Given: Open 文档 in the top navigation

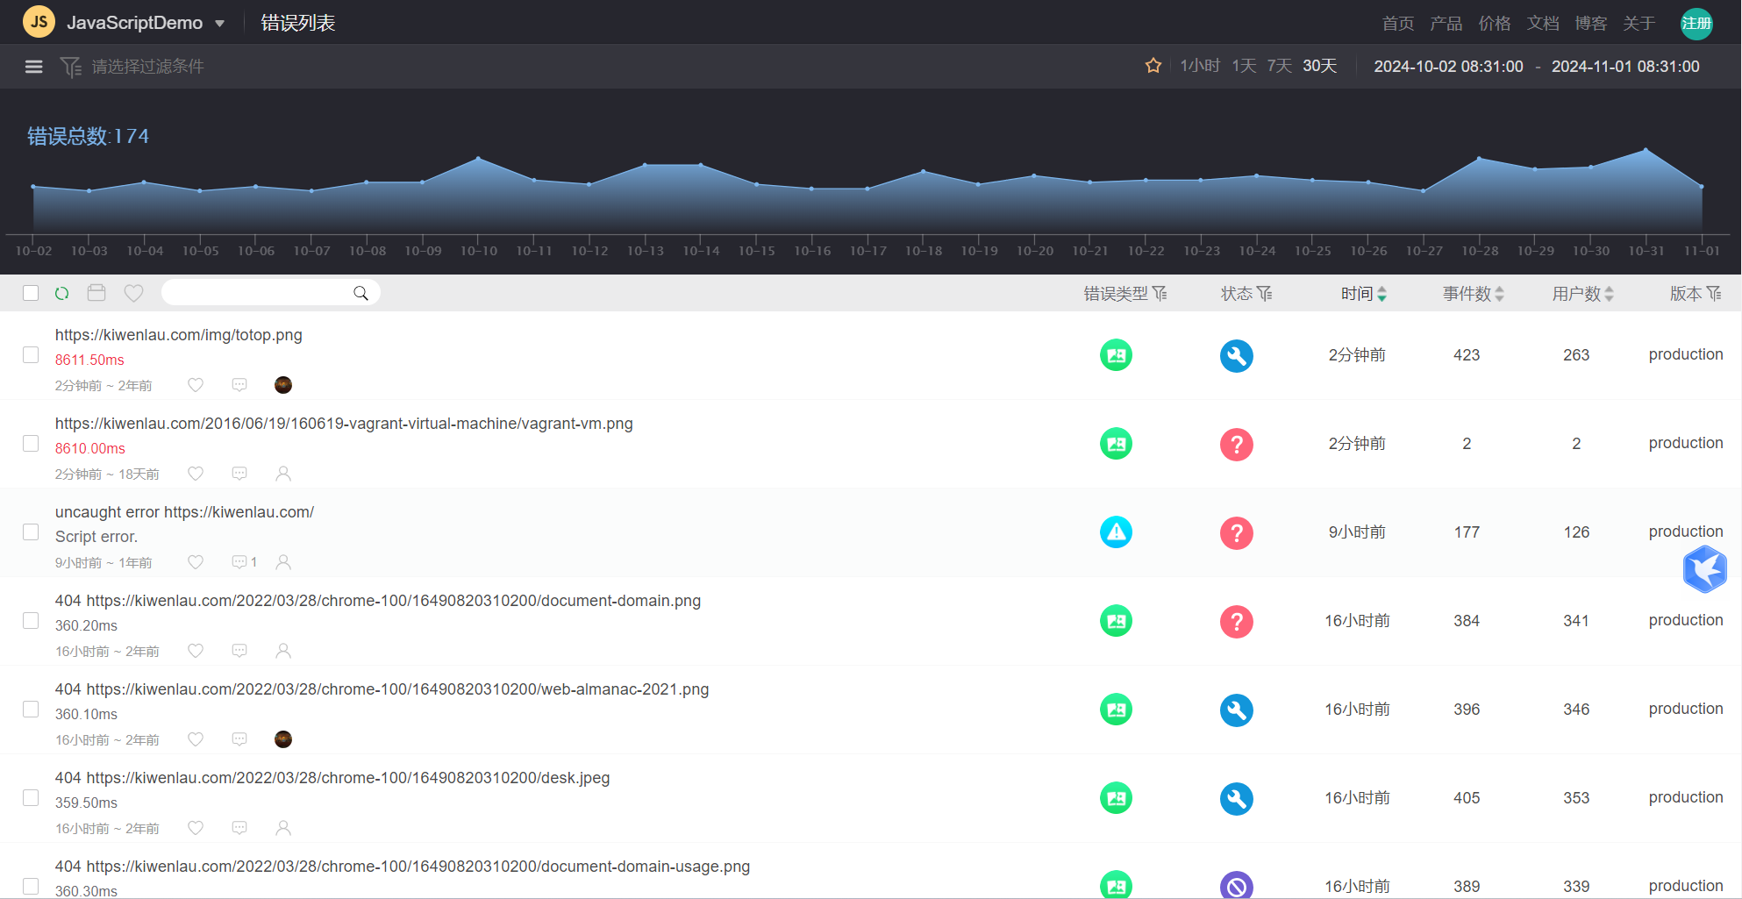Looking at the screenshot, I should tap(1543, 24).
